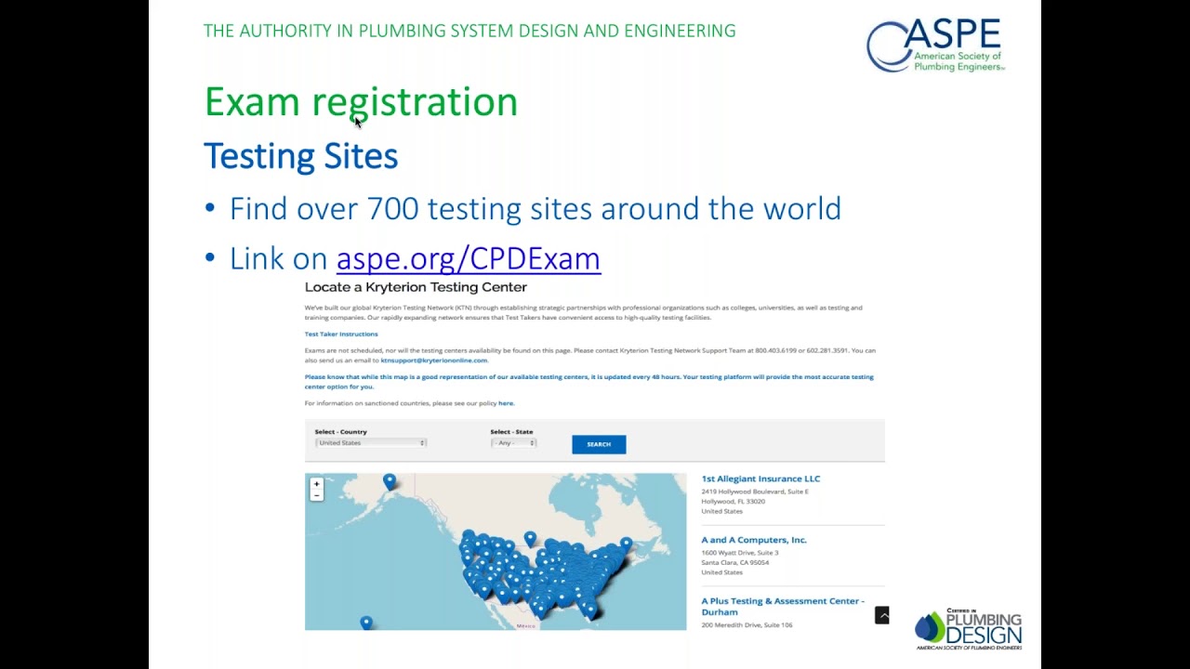Click the 'Testing Sites' subtitle

point(300,155)
